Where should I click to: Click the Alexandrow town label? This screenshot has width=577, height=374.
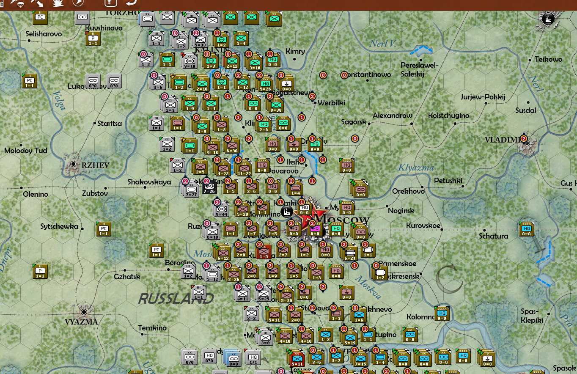[393, 115]
